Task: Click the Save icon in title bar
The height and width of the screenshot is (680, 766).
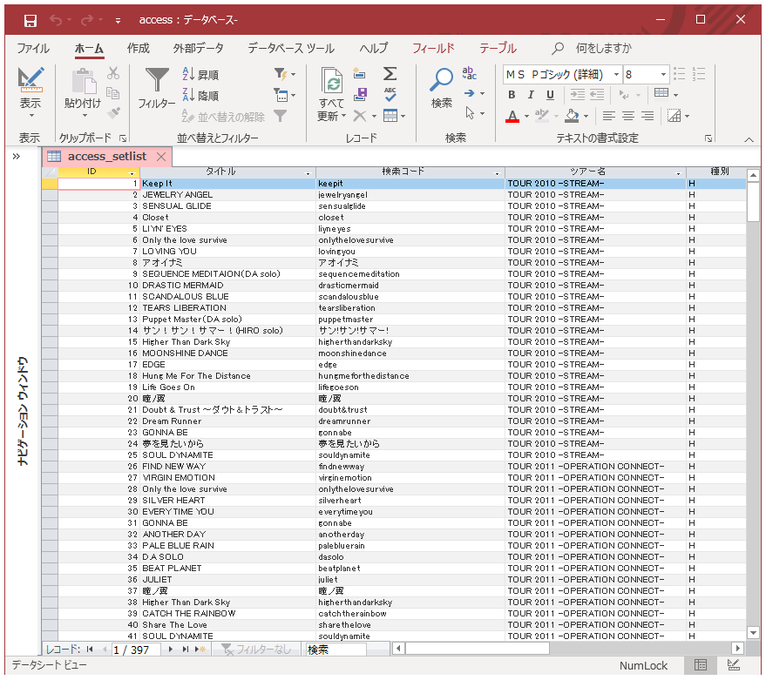Action: [x=31, y=20]
